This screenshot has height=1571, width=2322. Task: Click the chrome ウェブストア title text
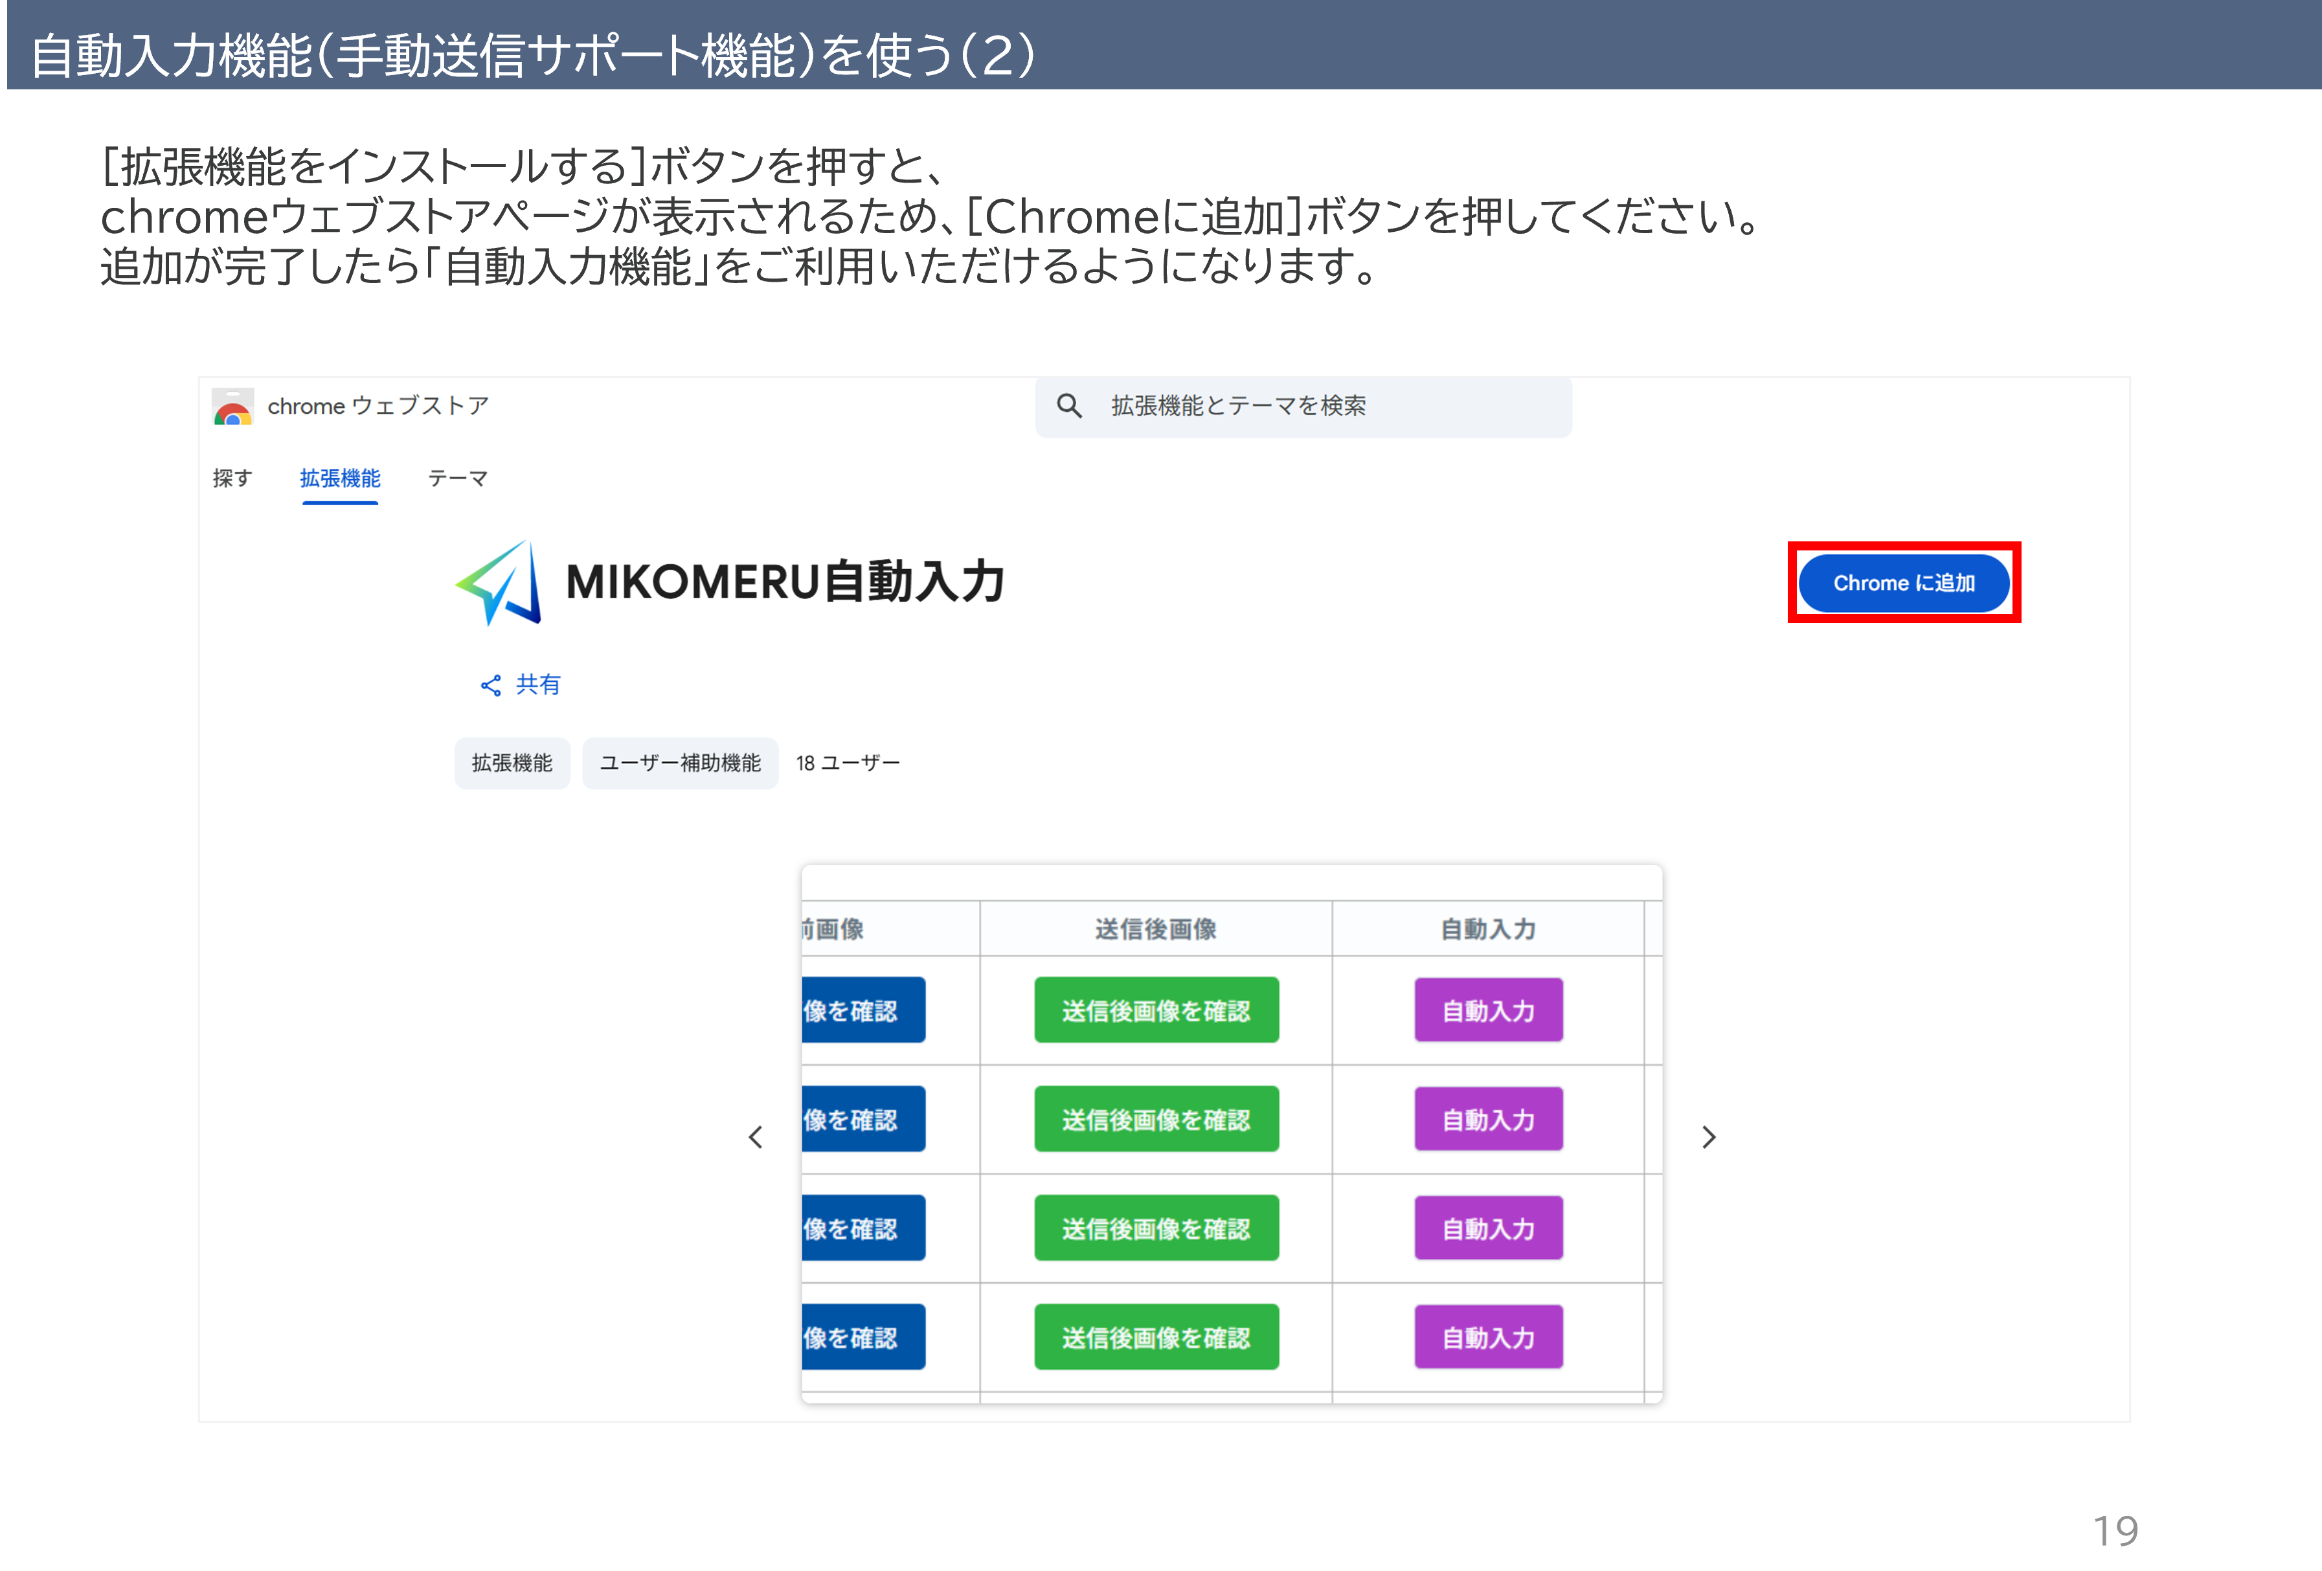(x=378, y=406)
